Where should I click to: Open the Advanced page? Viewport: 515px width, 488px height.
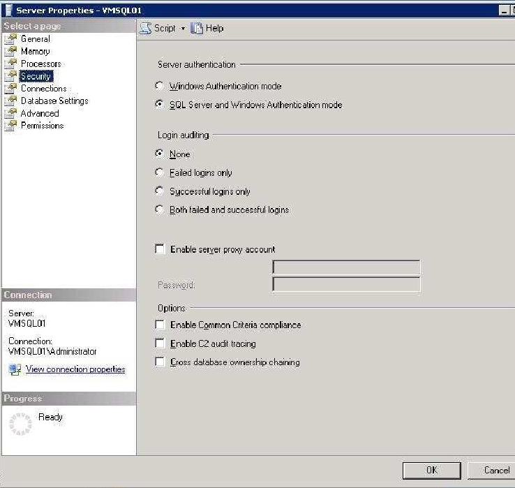click(x=40, y=113)
